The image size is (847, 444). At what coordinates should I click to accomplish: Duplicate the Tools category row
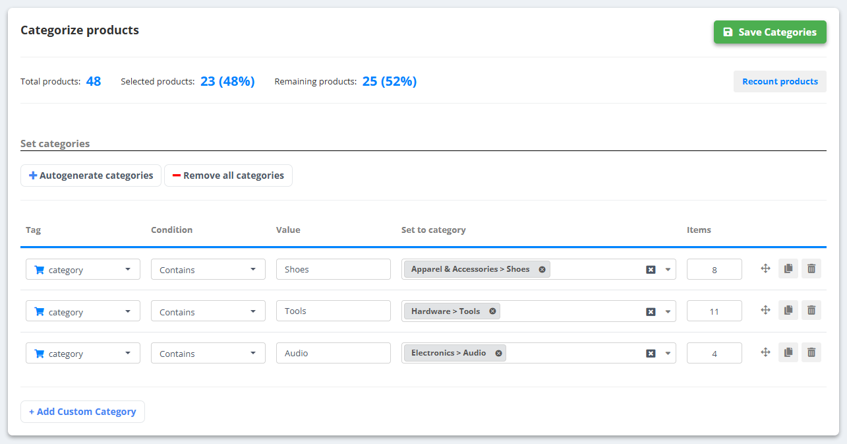[788, 310]
